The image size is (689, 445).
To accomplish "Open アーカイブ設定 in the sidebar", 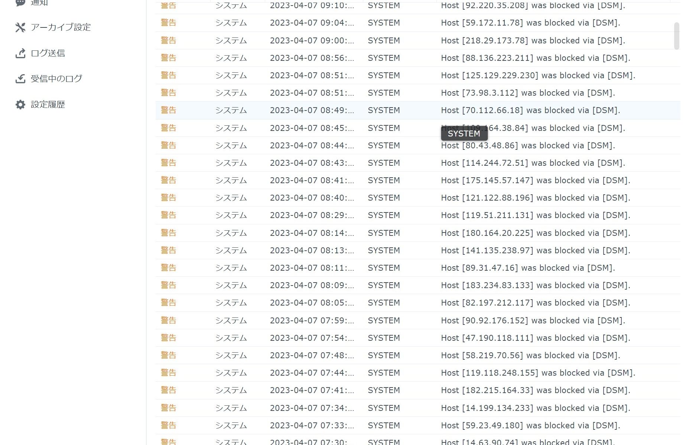I will tap(61, 27).
